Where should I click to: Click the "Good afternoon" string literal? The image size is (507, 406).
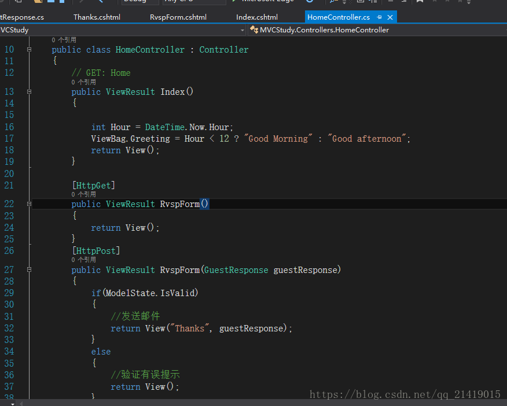(367, 139)
